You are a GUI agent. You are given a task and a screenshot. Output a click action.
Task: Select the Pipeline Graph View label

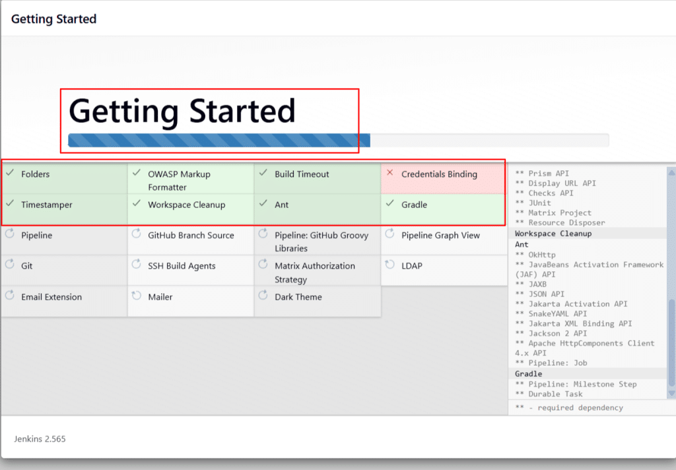coord(440,236)
